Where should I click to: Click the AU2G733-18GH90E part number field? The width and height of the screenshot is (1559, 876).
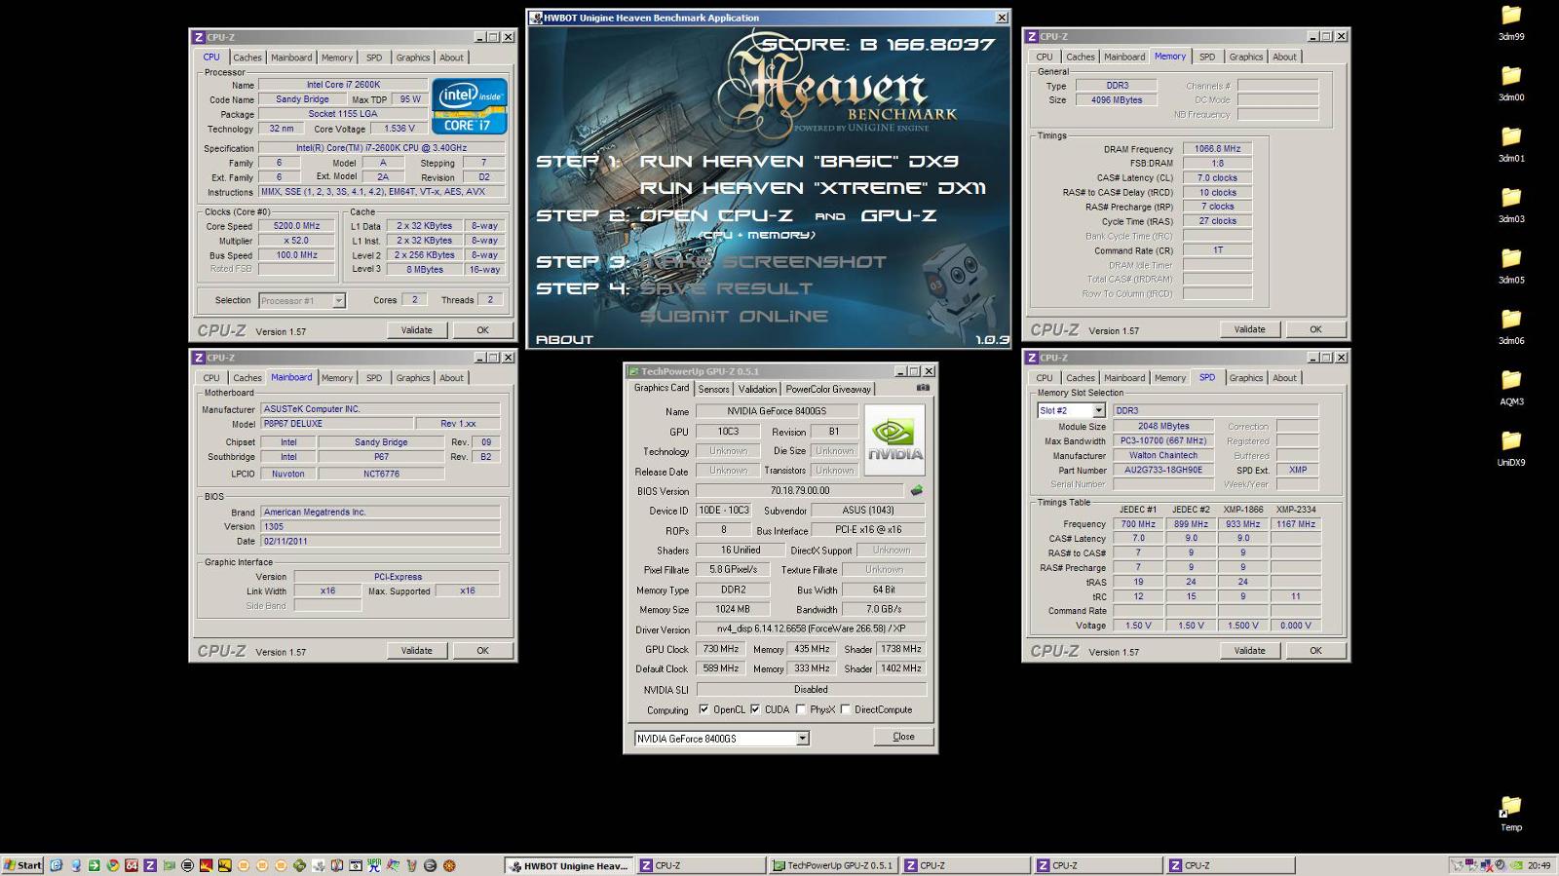tap(1163, 470)
